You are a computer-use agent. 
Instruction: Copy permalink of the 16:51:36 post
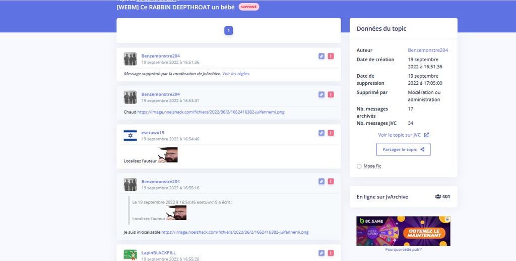321,56
